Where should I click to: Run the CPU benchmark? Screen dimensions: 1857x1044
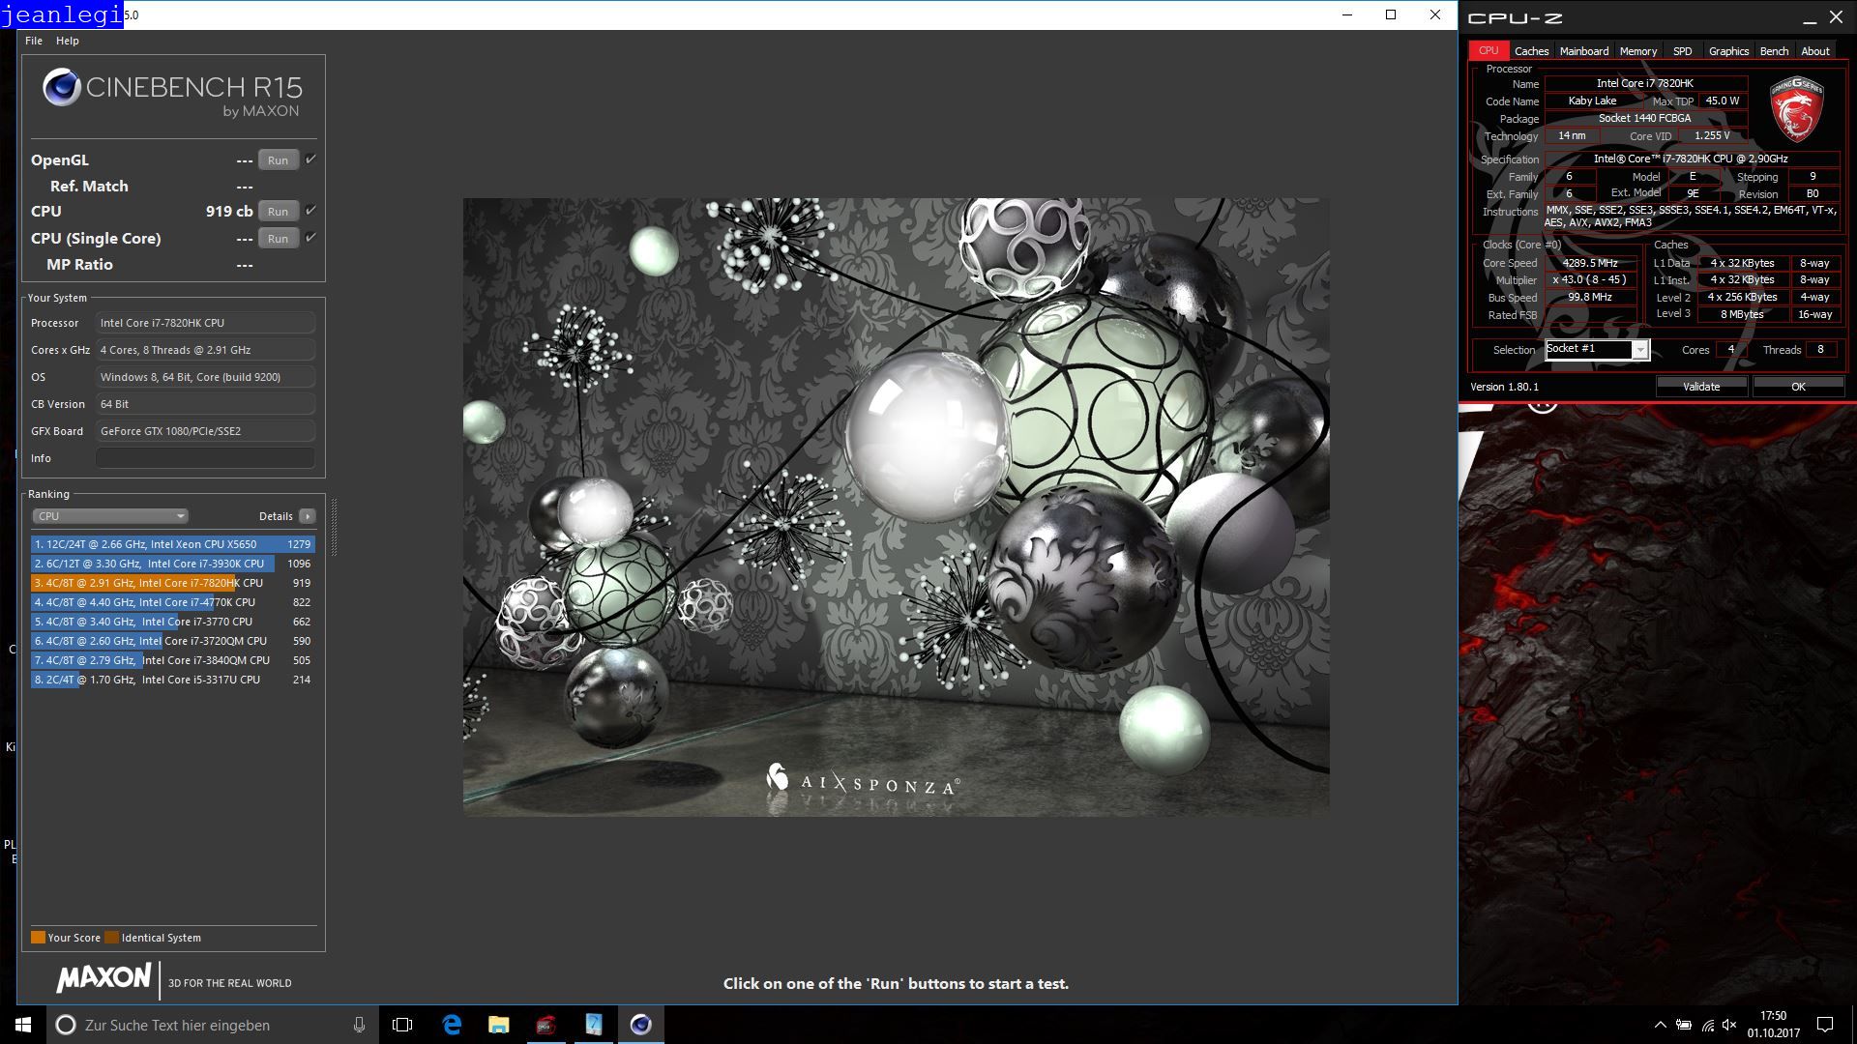278,212
